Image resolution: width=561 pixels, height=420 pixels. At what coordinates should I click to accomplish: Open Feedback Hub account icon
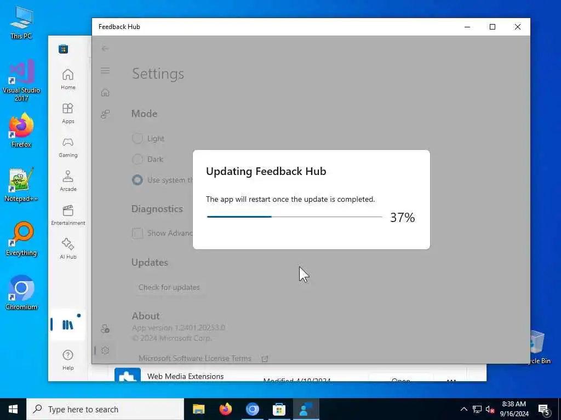pyautogui.click(x=105, y=329)
